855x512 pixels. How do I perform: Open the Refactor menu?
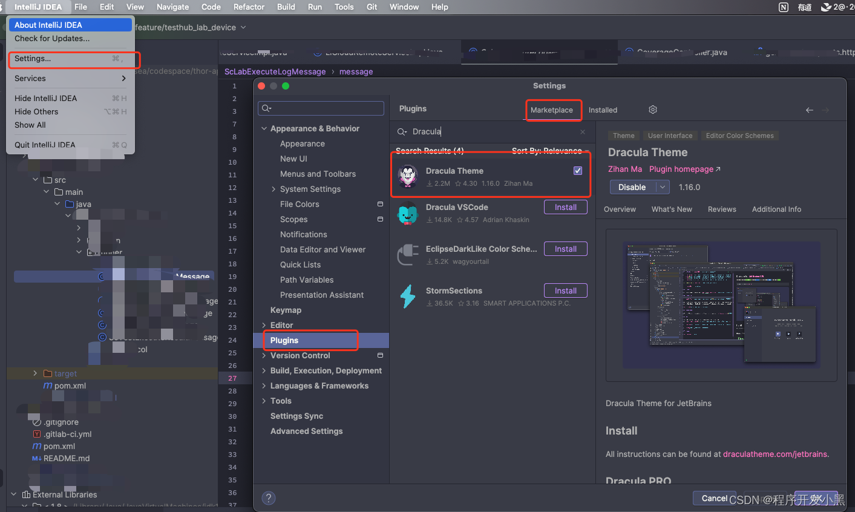click(249, 7)
